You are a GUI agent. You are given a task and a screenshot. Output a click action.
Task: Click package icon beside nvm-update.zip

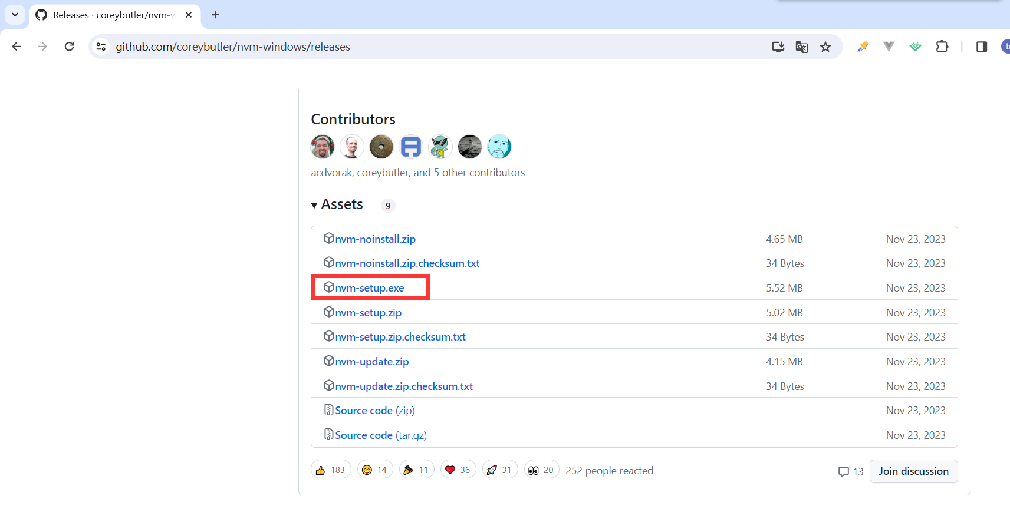click(329, 361)
